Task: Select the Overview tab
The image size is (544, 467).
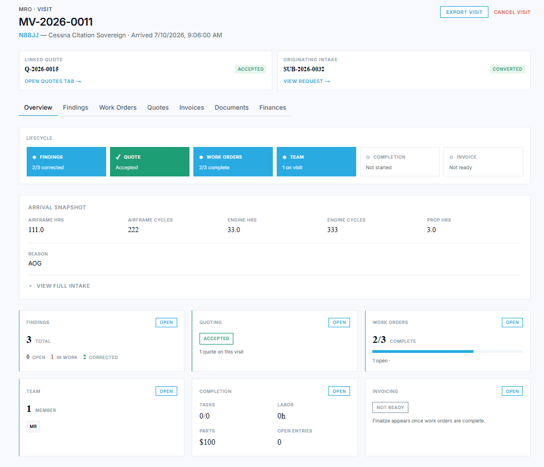Action: 38,108
